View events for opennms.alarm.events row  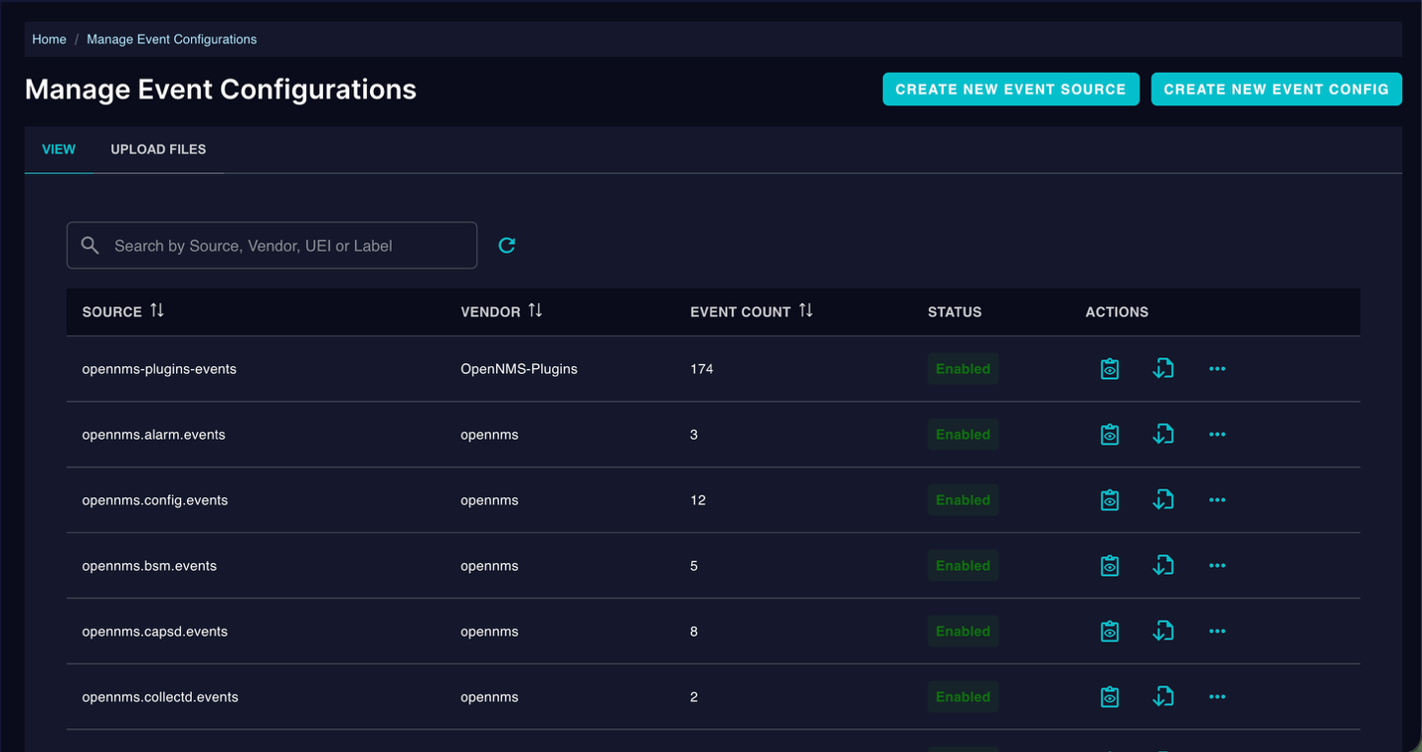tap(1110, 435)
